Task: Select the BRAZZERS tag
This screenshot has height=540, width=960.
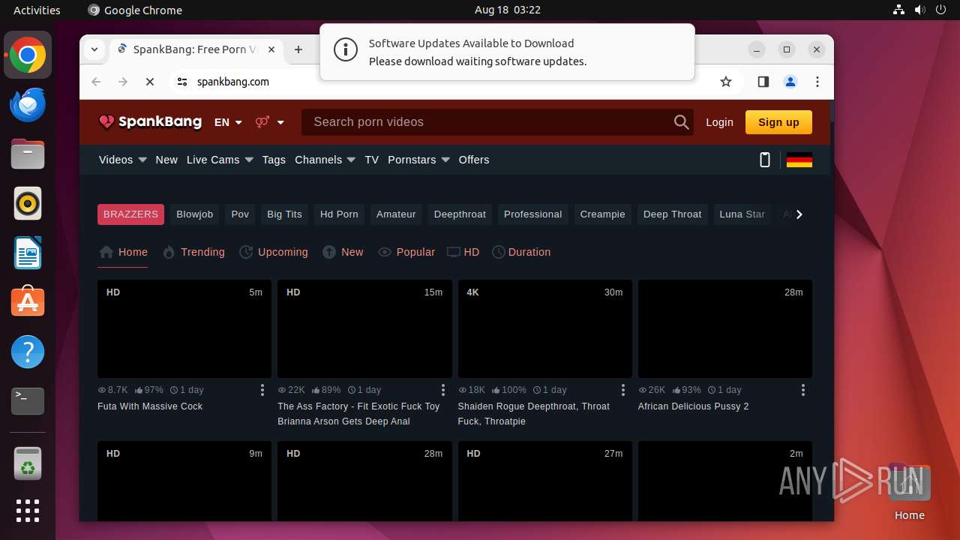Action: coord(130,214)
